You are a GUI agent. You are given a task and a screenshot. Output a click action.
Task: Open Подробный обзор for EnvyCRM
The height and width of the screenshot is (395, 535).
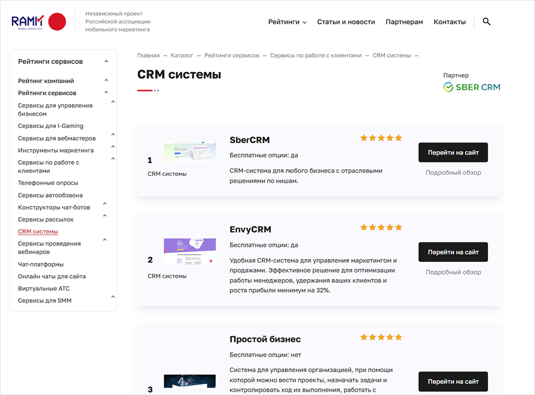click(x=453, y=272)
